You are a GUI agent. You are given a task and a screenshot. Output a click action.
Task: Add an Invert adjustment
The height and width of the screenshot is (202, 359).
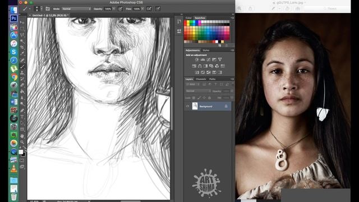[197, 72]
